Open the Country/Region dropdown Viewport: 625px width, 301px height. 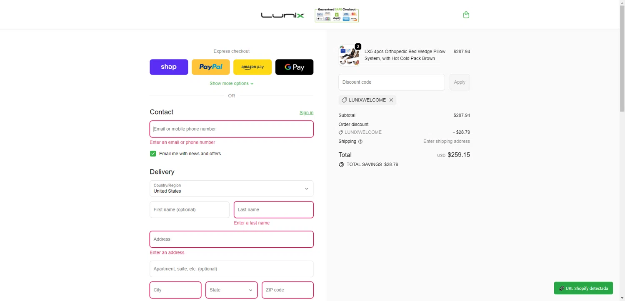(232, 189)
